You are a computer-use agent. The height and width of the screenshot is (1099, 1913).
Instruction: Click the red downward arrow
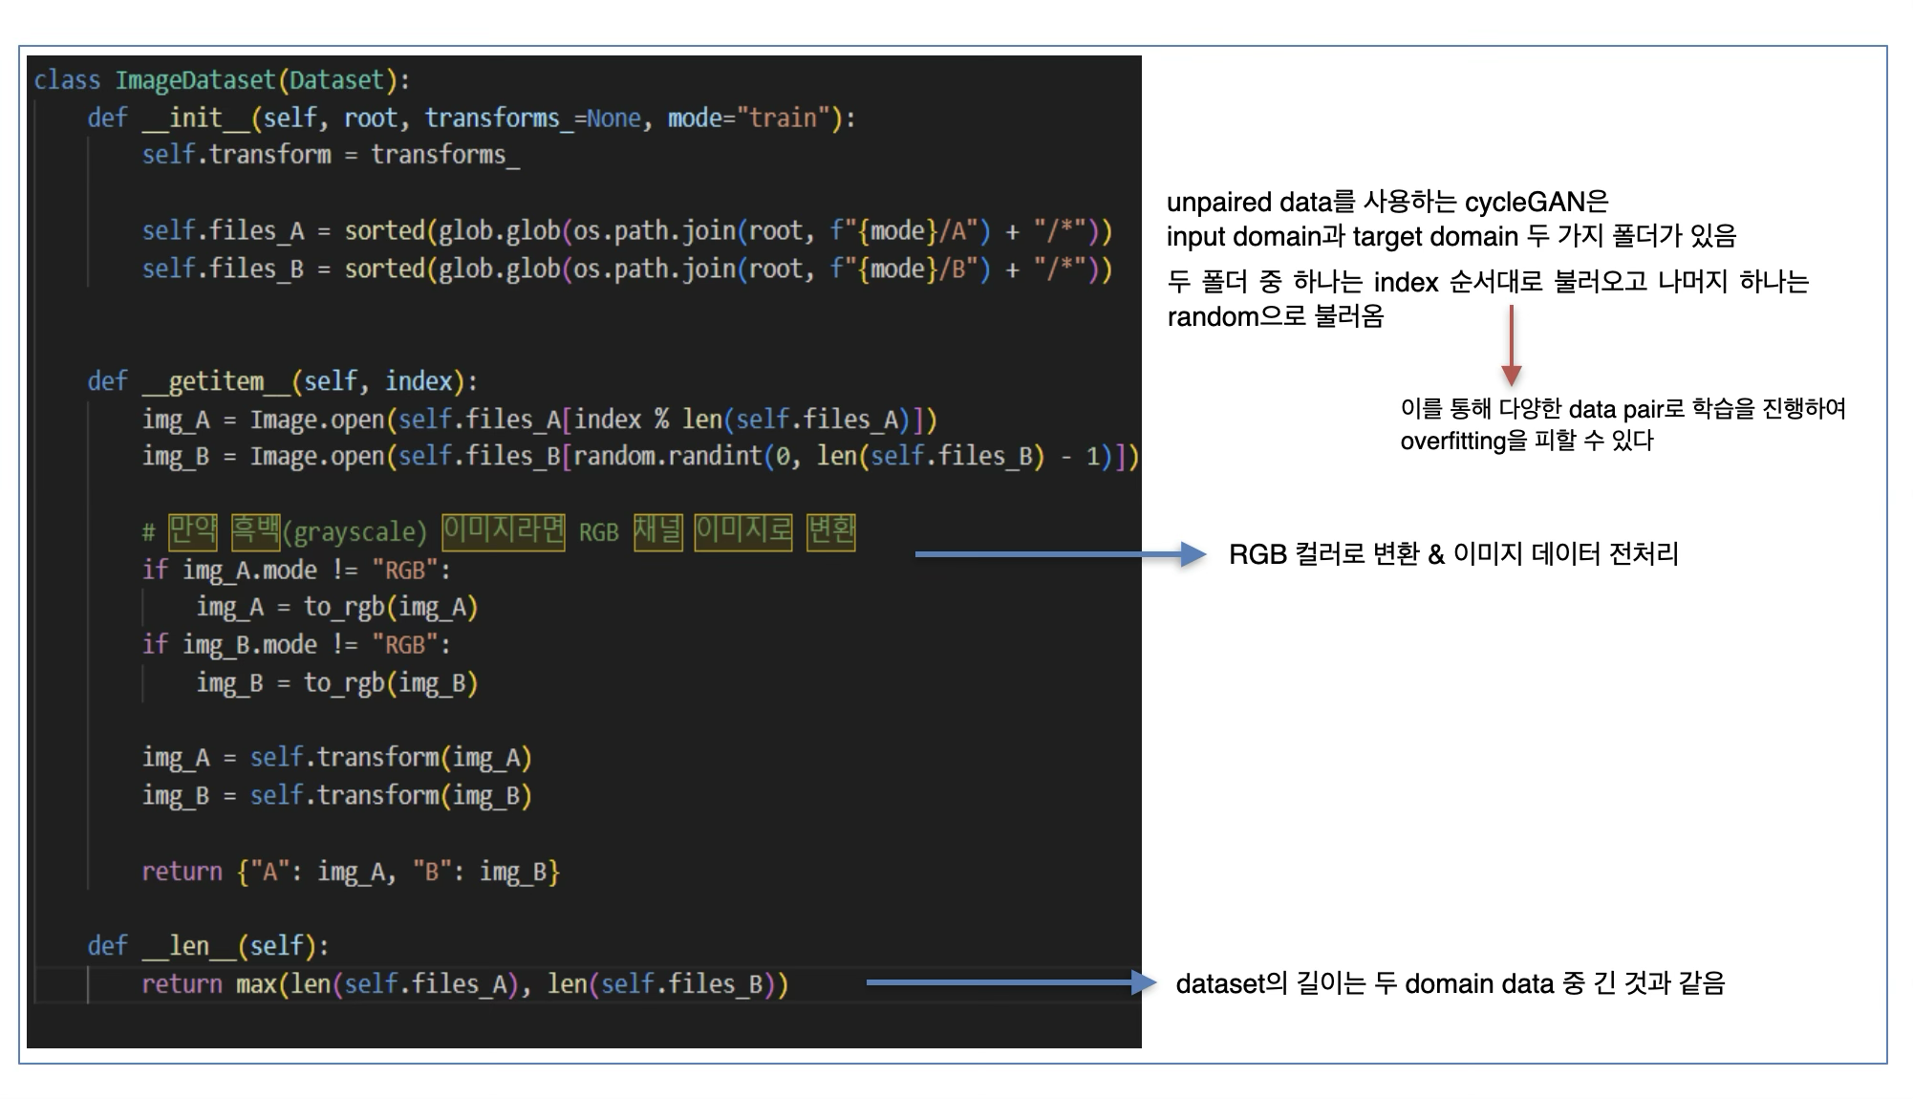(x=1511, y=346)
